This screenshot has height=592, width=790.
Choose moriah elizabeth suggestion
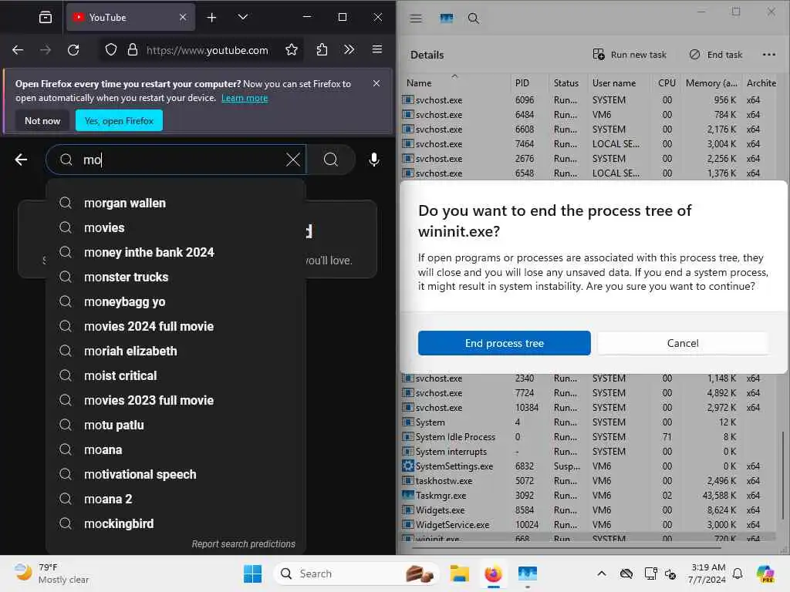176,351
